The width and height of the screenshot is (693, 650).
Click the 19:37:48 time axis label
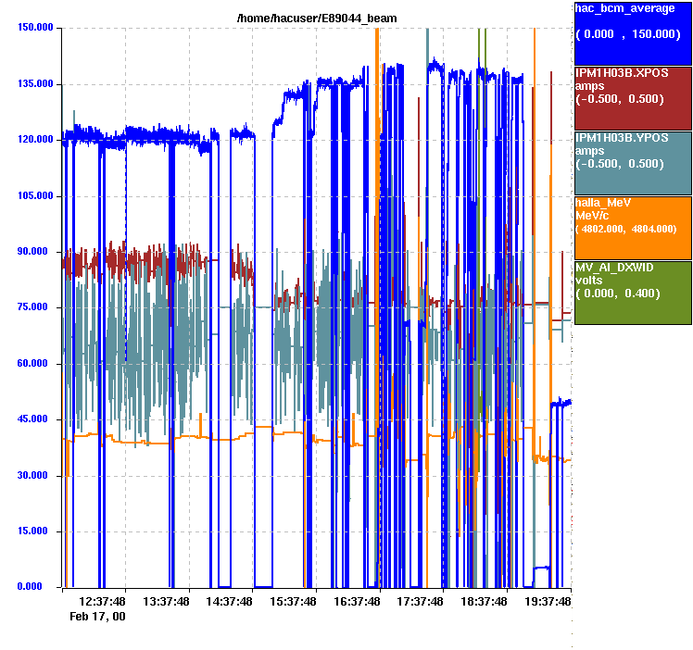coord(547,601)
